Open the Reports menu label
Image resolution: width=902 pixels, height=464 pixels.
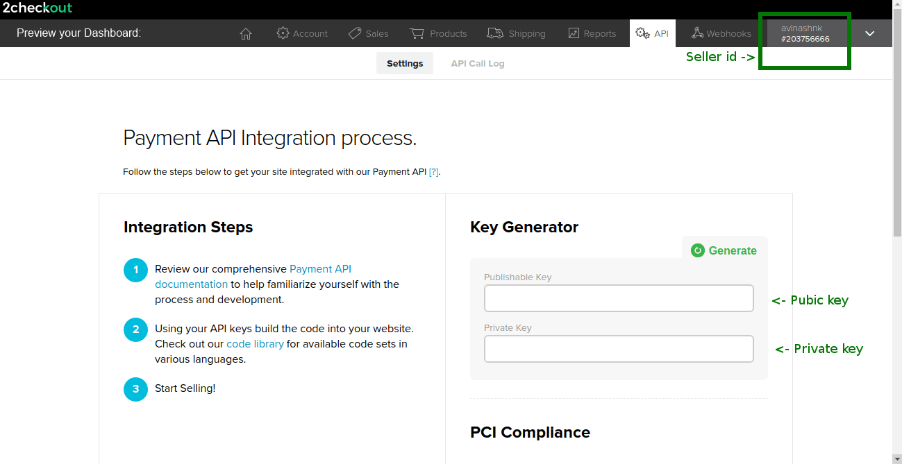pos(600,33)
